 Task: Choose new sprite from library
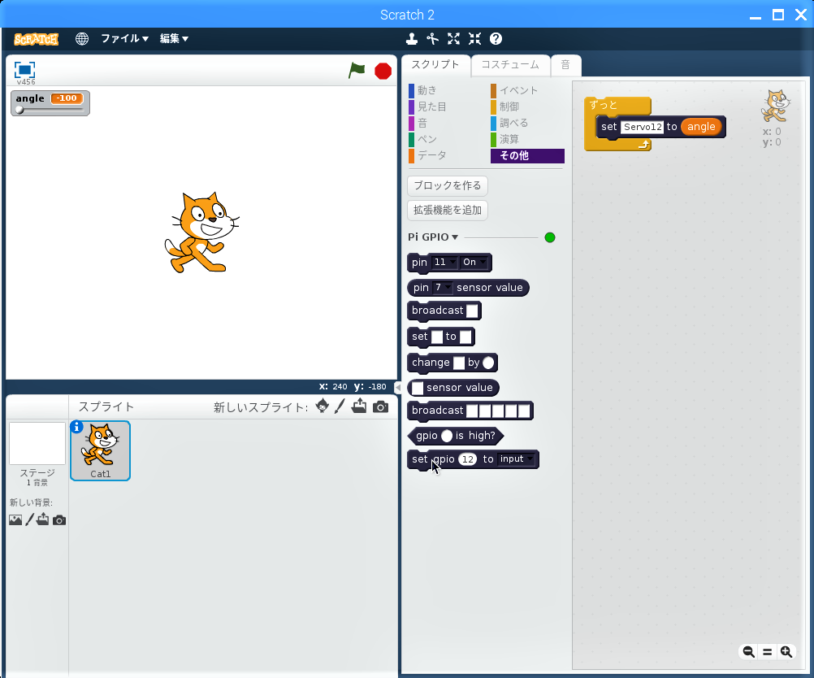(322, 406)
